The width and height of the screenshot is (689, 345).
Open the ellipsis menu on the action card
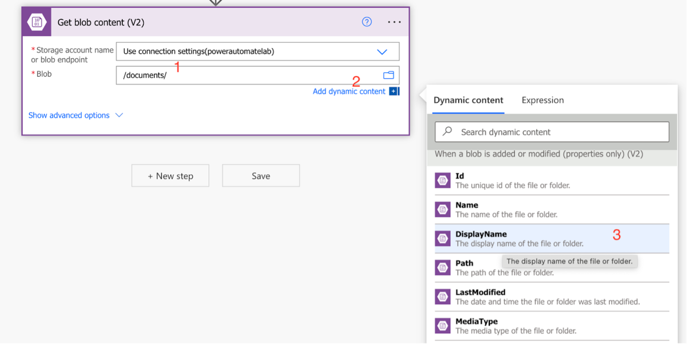click(x=394, y=22)
